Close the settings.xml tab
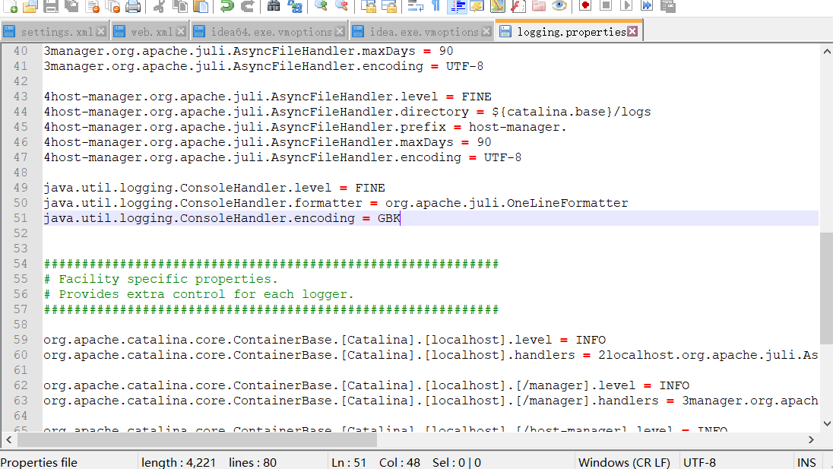Screen dimensions: 833x469 tap(101, 31)
